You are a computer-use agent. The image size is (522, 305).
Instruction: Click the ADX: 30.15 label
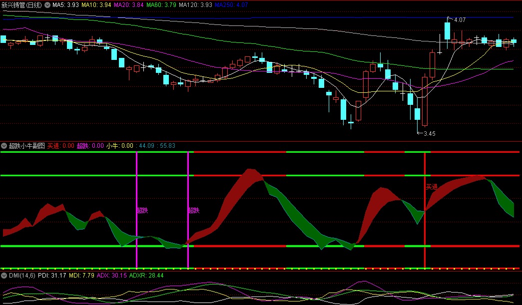[x=111, y=276]
